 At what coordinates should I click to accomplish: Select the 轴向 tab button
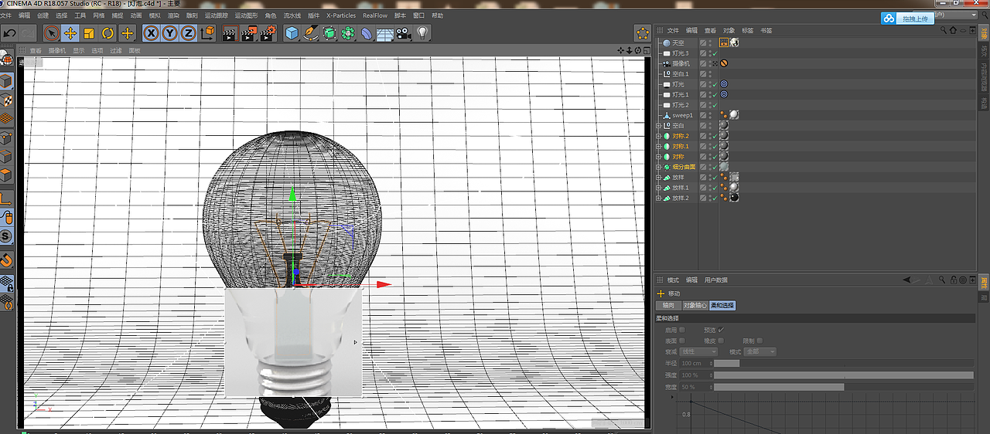(668, 306)
